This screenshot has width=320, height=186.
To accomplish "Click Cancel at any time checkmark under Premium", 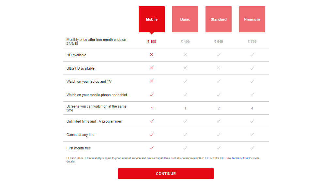I will click(x=252, y=134).
